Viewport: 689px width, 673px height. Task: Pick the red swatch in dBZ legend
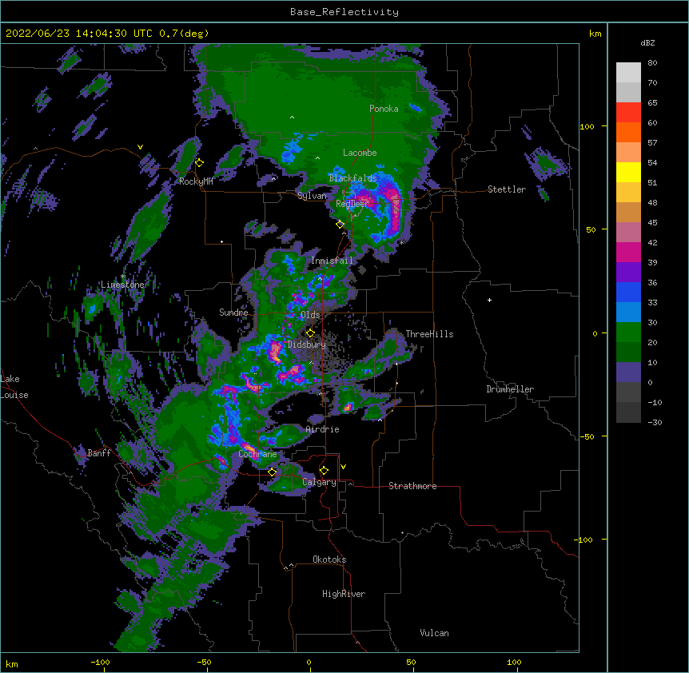(x=628, y=113)
